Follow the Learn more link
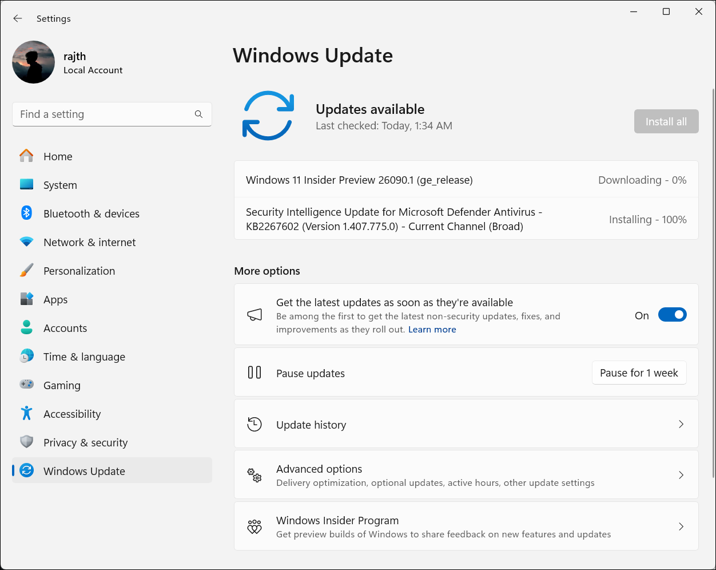This screenshot has width=716, height=570. tap(432, 330)
